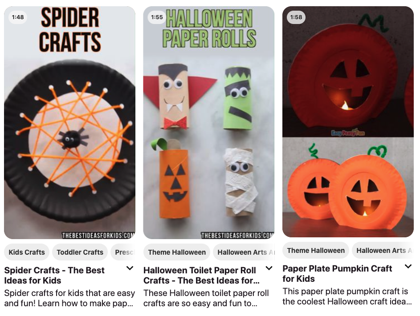Open 'Spider Crafts - The Best Ideas for Kids' title
The image size is (420, 316).
pyautogui.click(x=54, y=276)
